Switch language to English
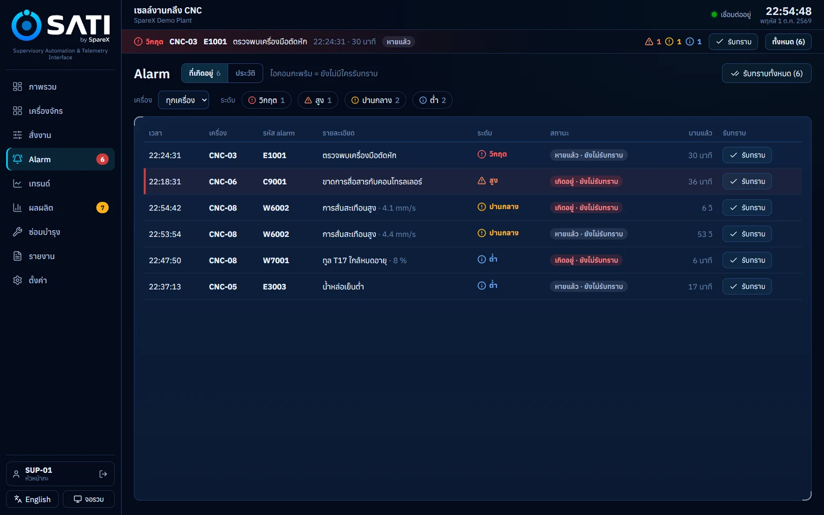This screenshot has height=515, width=824. coord(32,499)
